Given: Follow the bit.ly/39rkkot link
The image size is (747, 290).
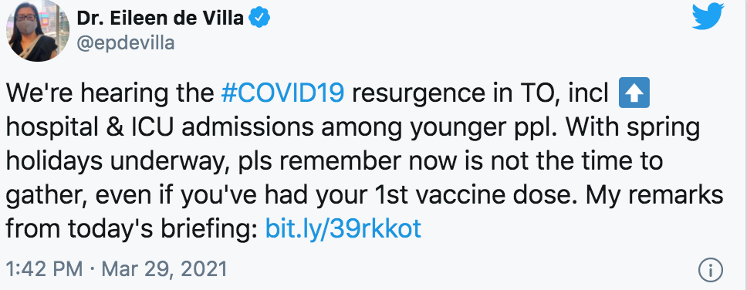Looking at the screenshot, I should point(343,229).
